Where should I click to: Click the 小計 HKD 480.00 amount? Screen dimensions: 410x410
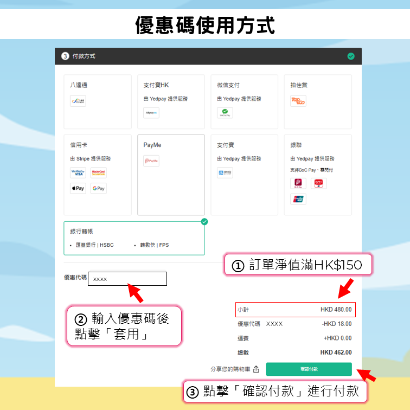coord(336,310)
